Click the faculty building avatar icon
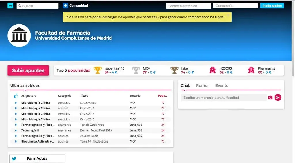 (19, 35)
